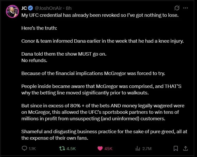This screenshot has height=157, width=197.
Task: Click the blue verified badge
Action: pyautogui.click(x=30, y=8)
